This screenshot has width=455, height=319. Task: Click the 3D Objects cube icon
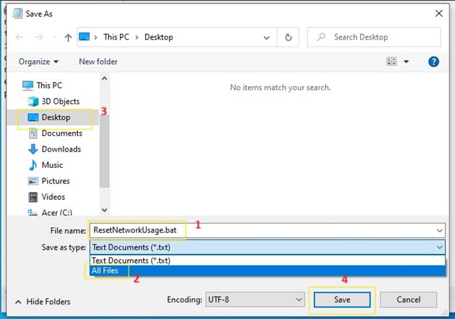(33, 101)
